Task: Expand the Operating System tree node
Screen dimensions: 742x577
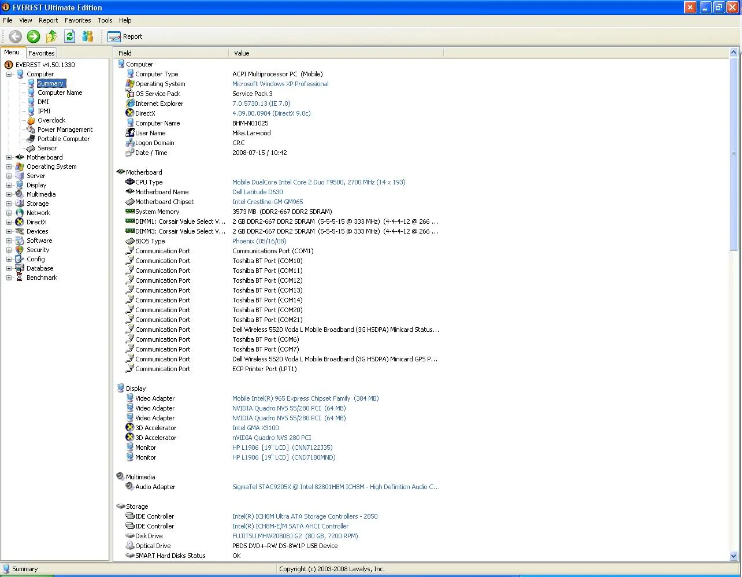Action: [x=9, y=167]
